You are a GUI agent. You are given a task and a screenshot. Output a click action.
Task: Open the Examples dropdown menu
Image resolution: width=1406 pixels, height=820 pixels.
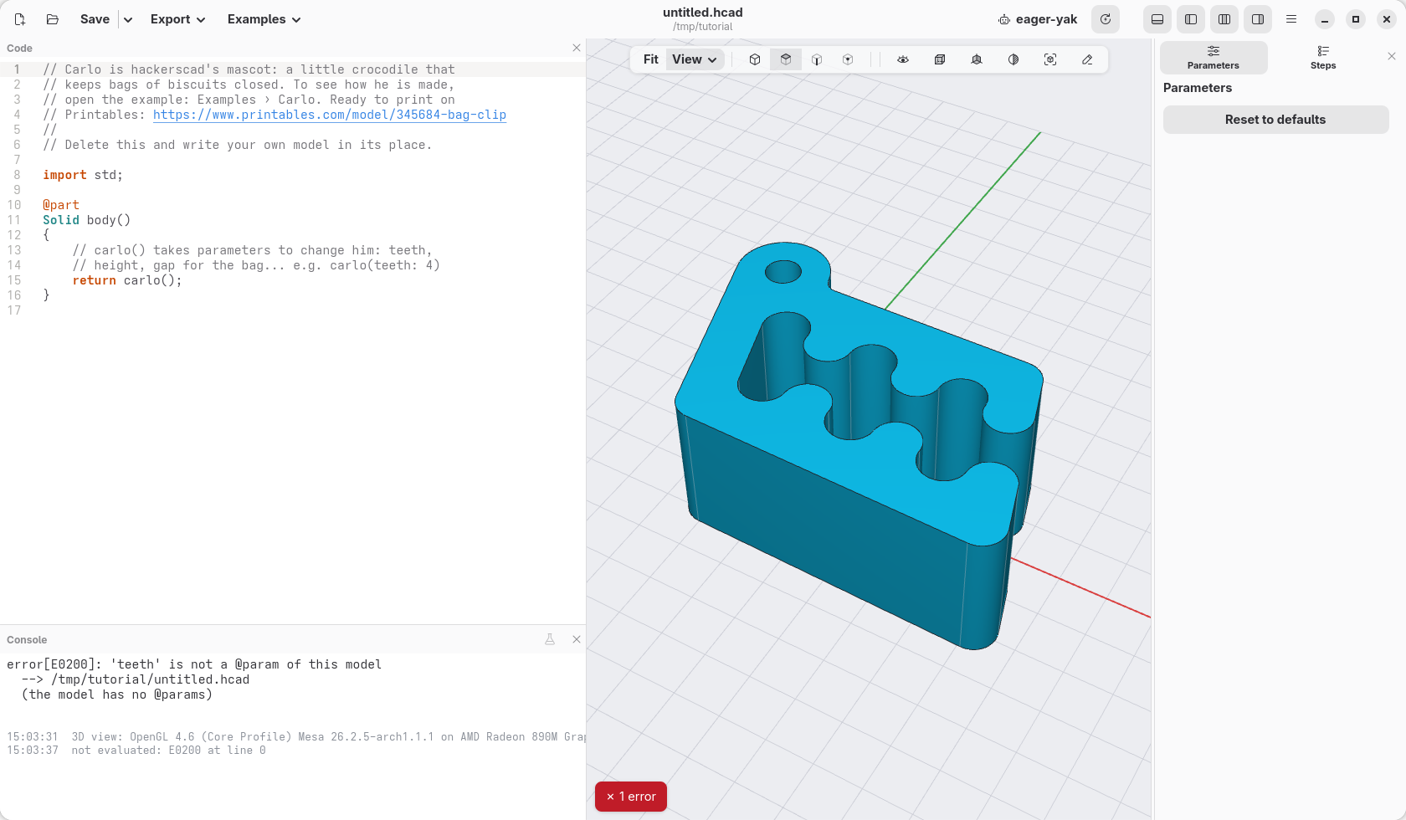tap(264, 19)
